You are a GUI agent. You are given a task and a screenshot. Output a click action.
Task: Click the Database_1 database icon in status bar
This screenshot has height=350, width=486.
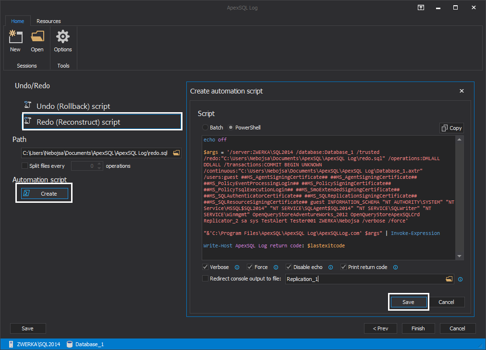(x=70, y=344)
